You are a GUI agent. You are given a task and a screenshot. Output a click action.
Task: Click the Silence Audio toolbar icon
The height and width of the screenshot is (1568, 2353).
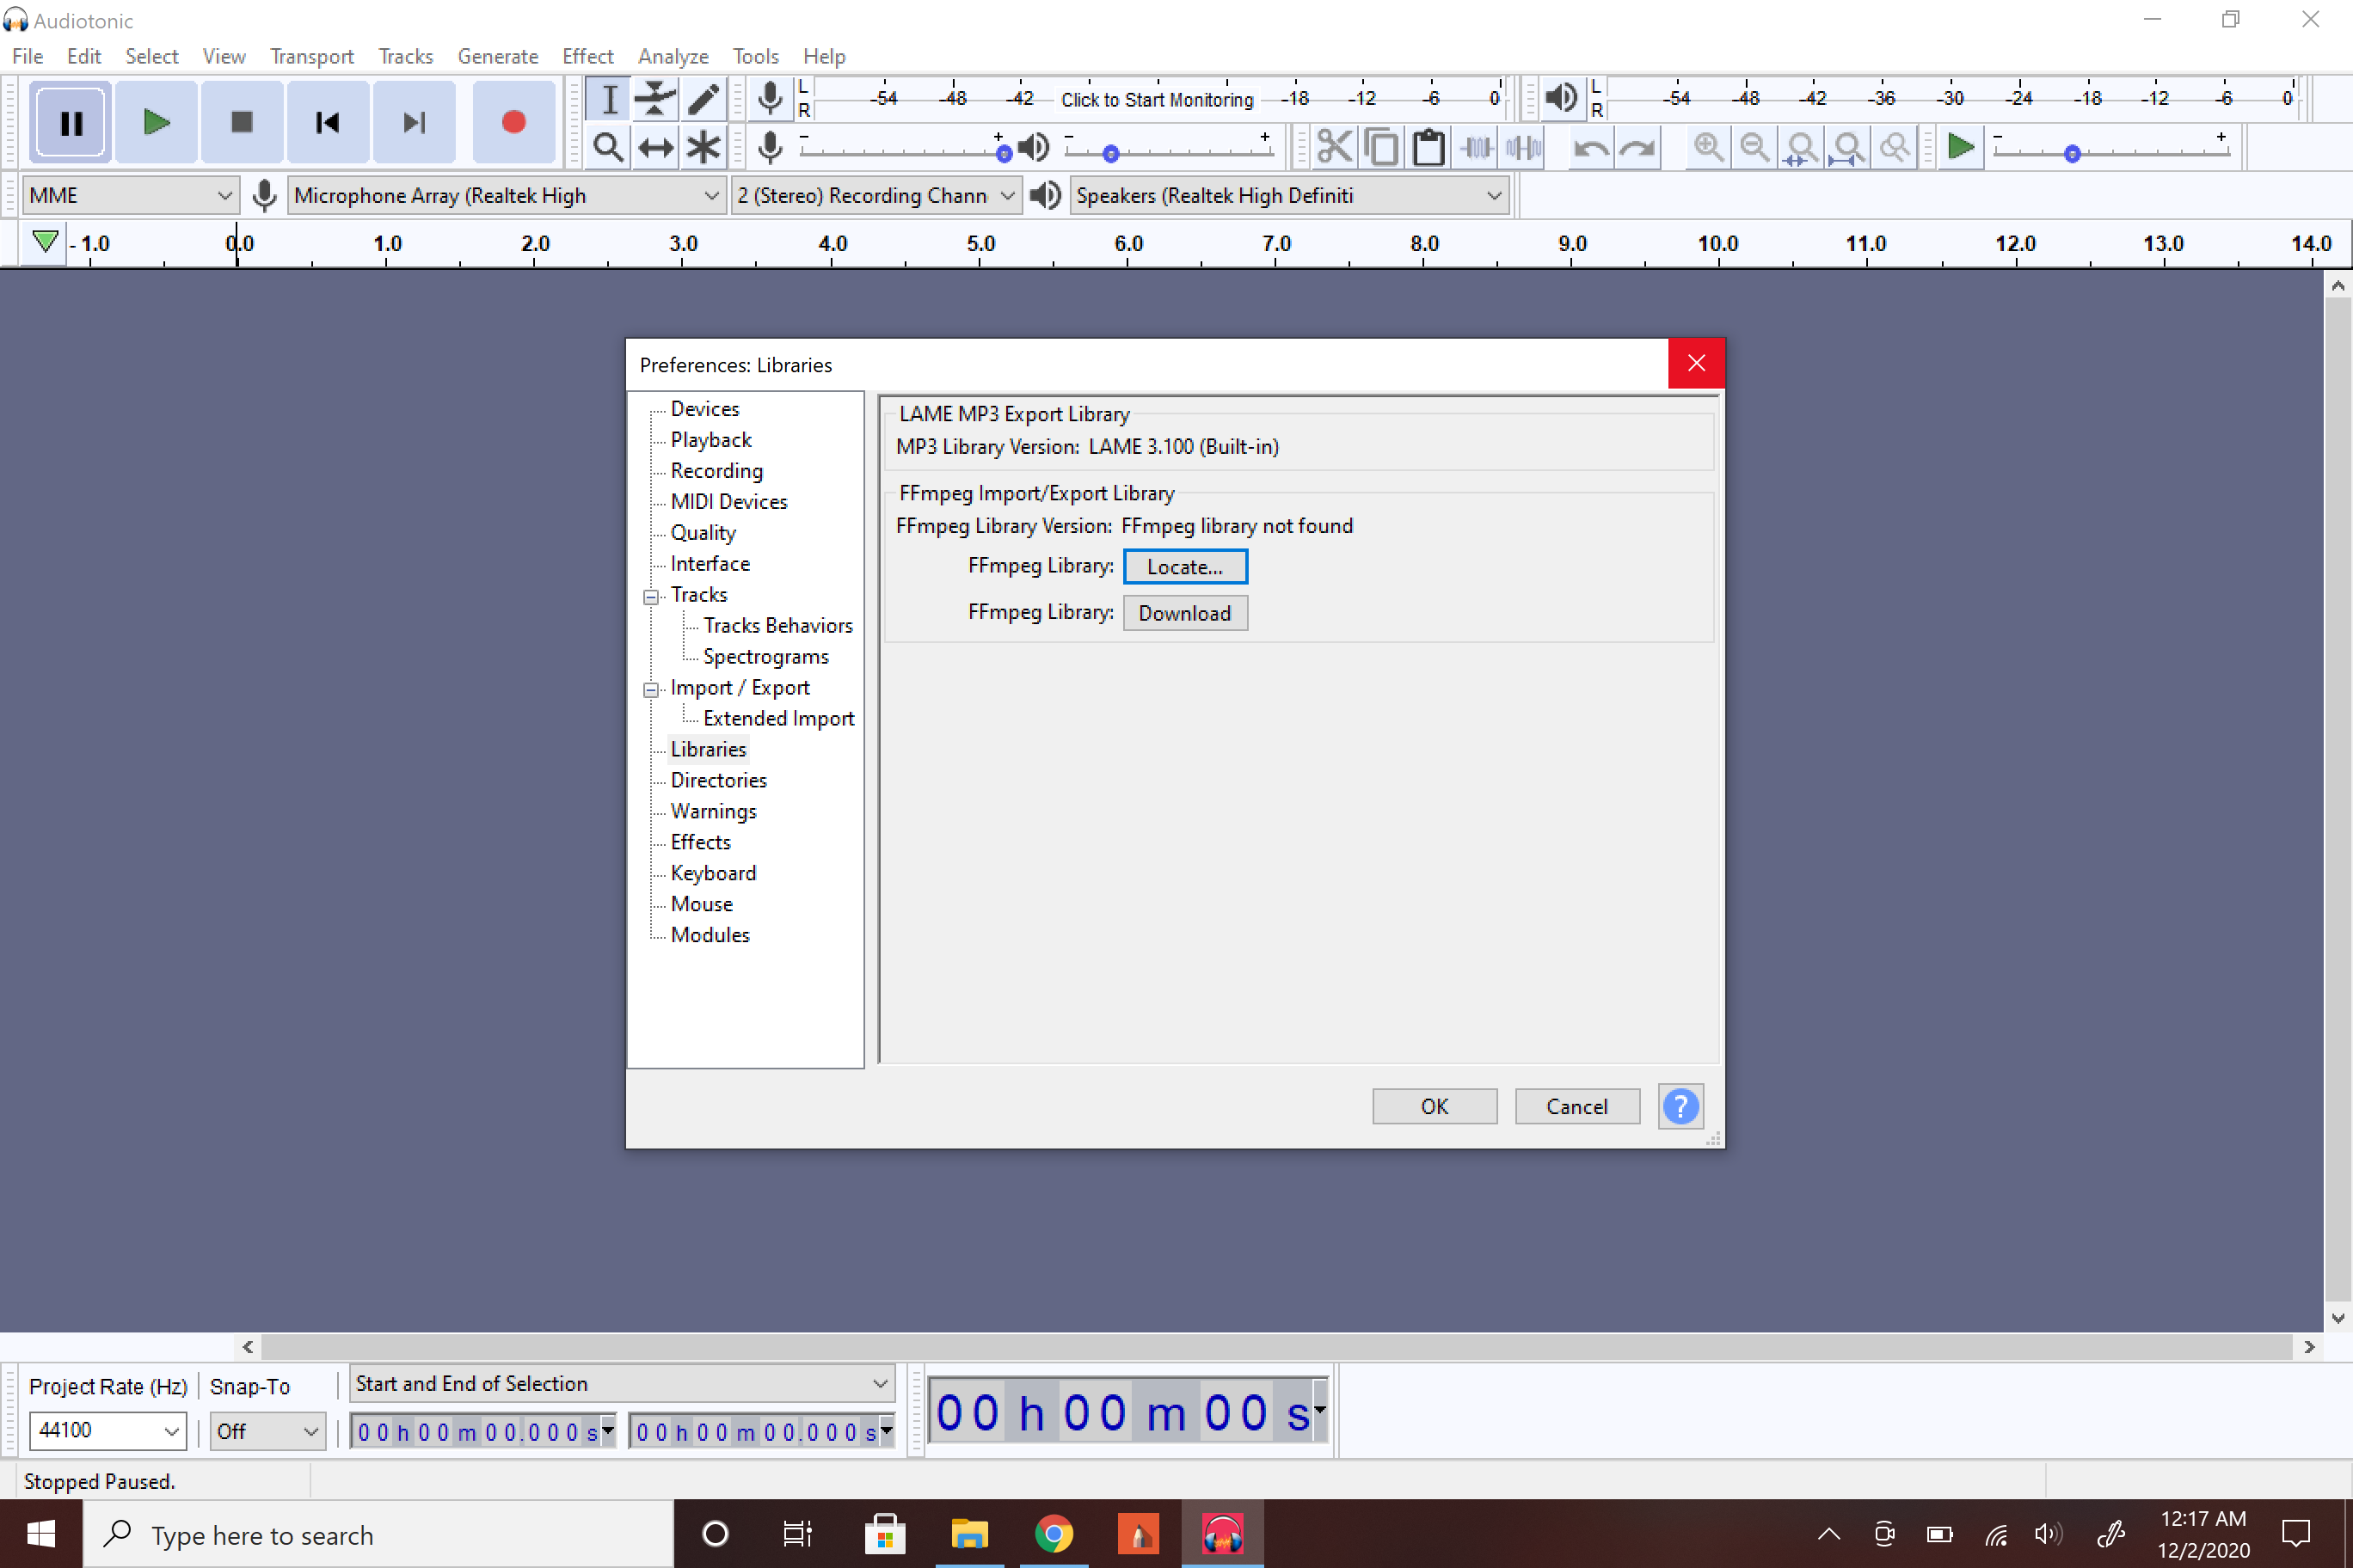pyautogui.click(x=1521, y=147)
